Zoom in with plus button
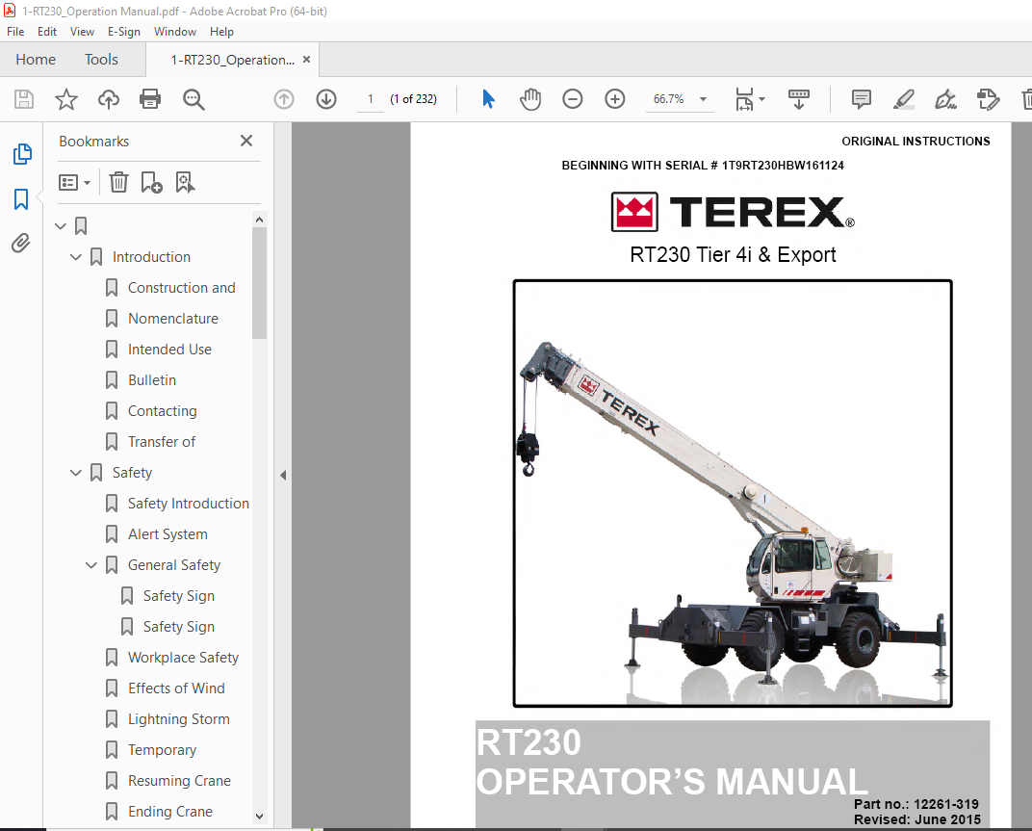Image resolution: width=1032 pixels, height=831 pixels. pos(615,99)
